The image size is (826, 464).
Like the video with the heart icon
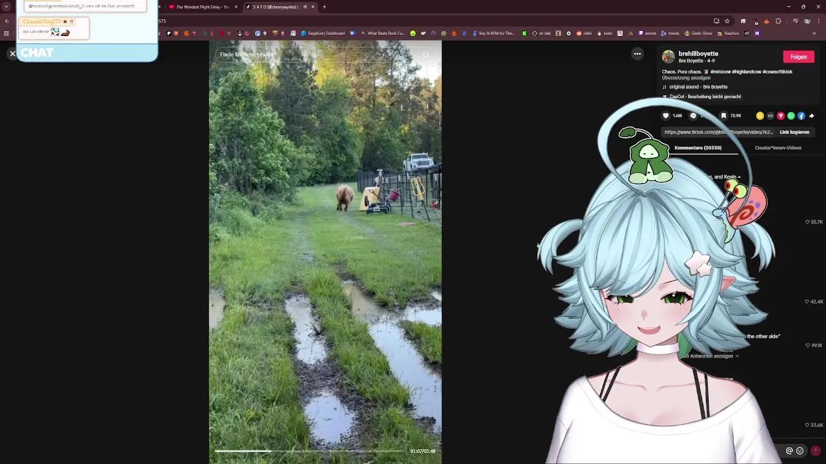[666, 116]
